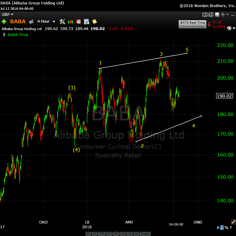Click the 04:00:00 time axis label
Image resolution: width=236 pixels, height=236 pixels.
(176, 225)
